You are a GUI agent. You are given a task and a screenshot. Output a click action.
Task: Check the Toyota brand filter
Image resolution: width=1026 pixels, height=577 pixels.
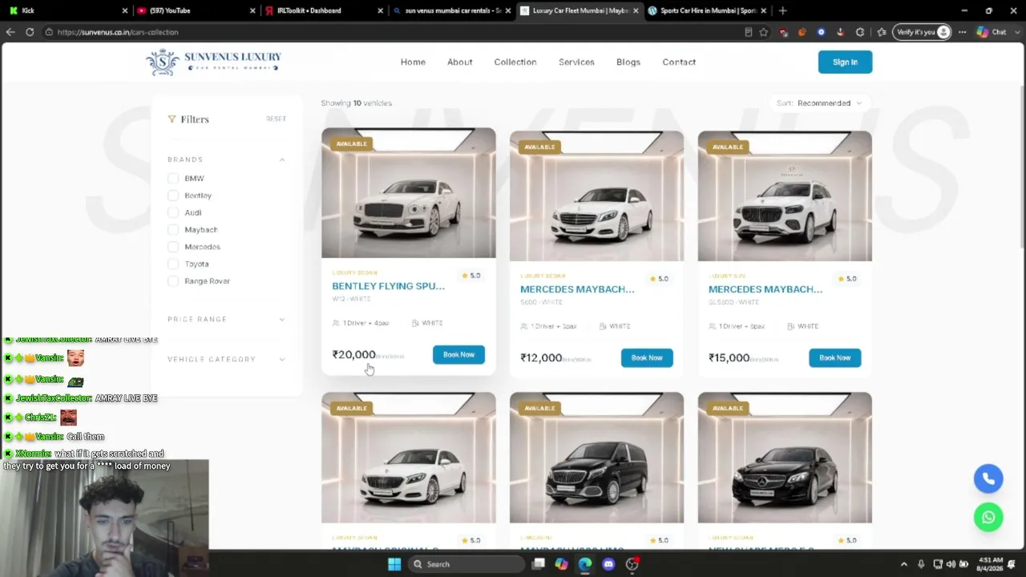(173, 264)
